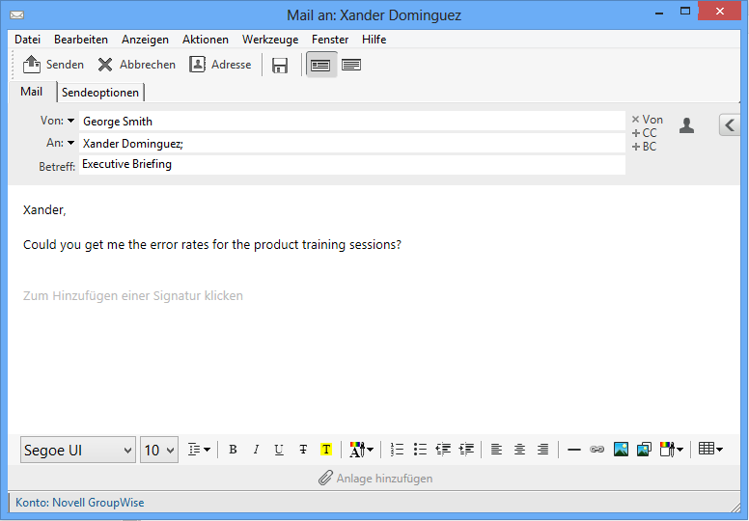Collapse the side panel with the arrow button
The width and height of the screenshot is (749, 521).
[x=729, y=125]
